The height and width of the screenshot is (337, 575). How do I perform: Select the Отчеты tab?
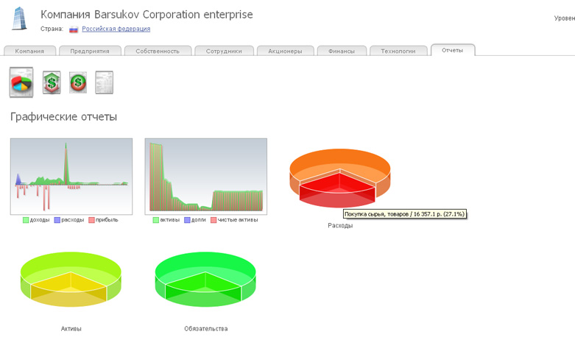tap(453, 50)
